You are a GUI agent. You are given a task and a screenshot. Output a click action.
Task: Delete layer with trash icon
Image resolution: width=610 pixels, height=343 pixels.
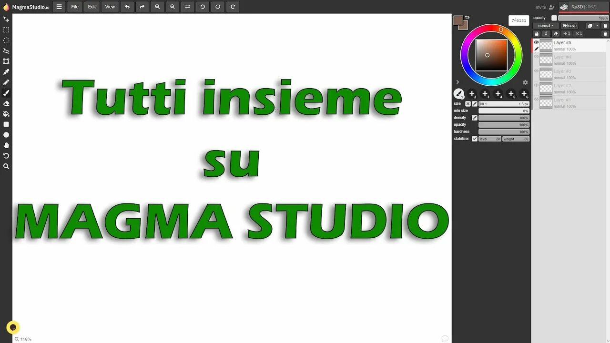(x=605, y=34)
